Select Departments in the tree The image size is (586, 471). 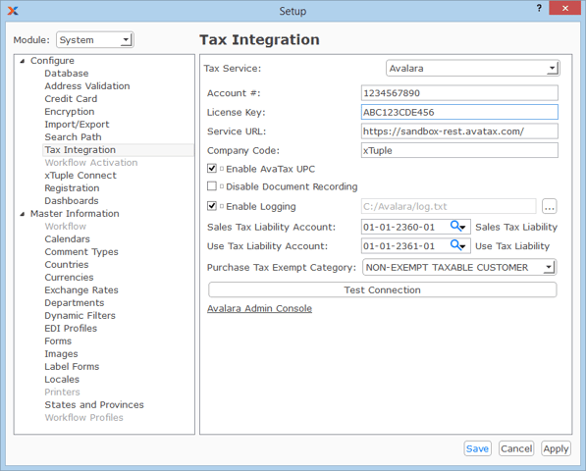(75, 302)
